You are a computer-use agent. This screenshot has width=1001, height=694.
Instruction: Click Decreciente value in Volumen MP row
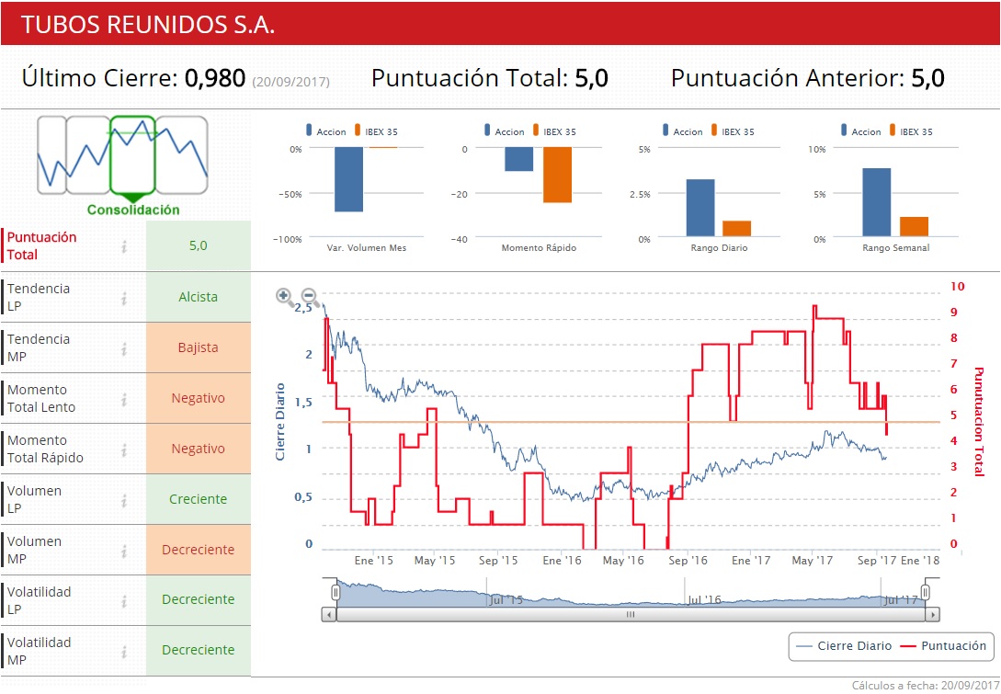pyautogui.click(x=198, y=550)
